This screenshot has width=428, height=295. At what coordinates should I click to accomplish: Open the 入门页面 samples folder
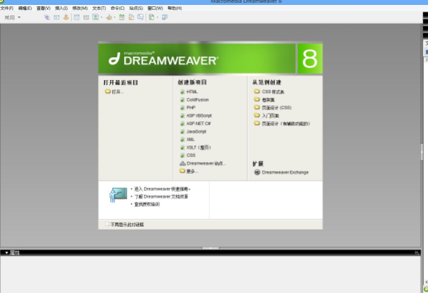click(x=267, y=116)
